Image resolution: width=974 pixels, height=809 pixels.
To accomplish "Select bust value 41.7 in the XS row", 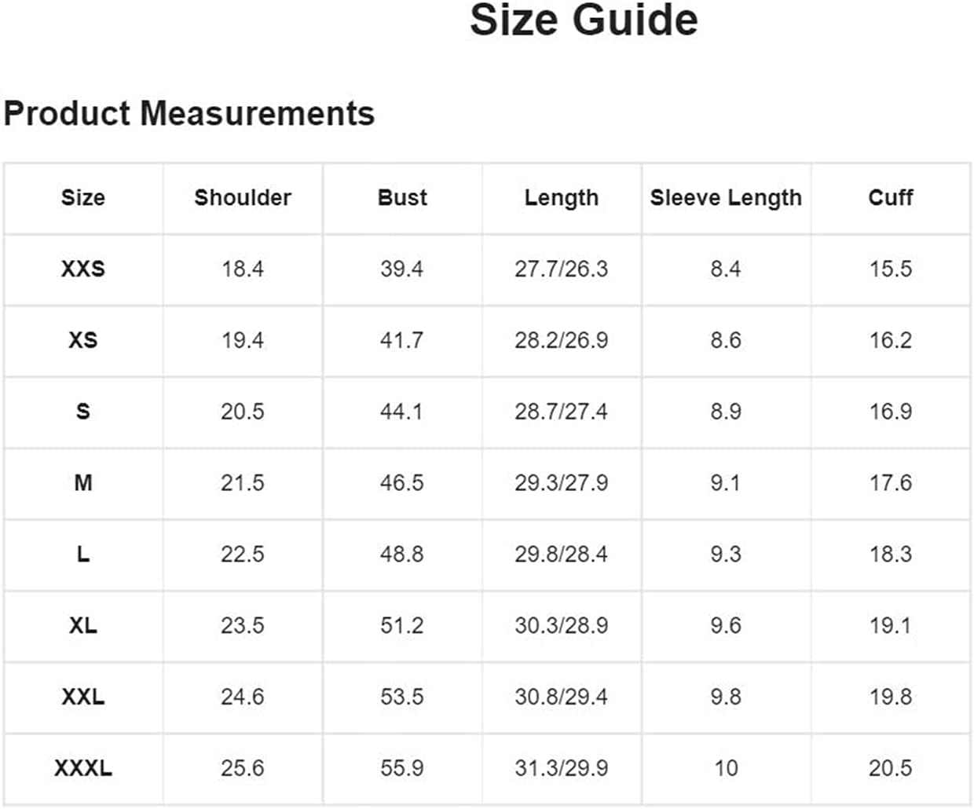I will tap(401, 341).
